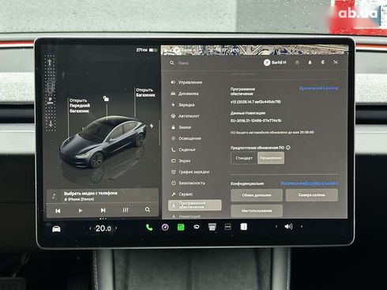
Task: Tap the map strip at the top
Action: point(254,50)
